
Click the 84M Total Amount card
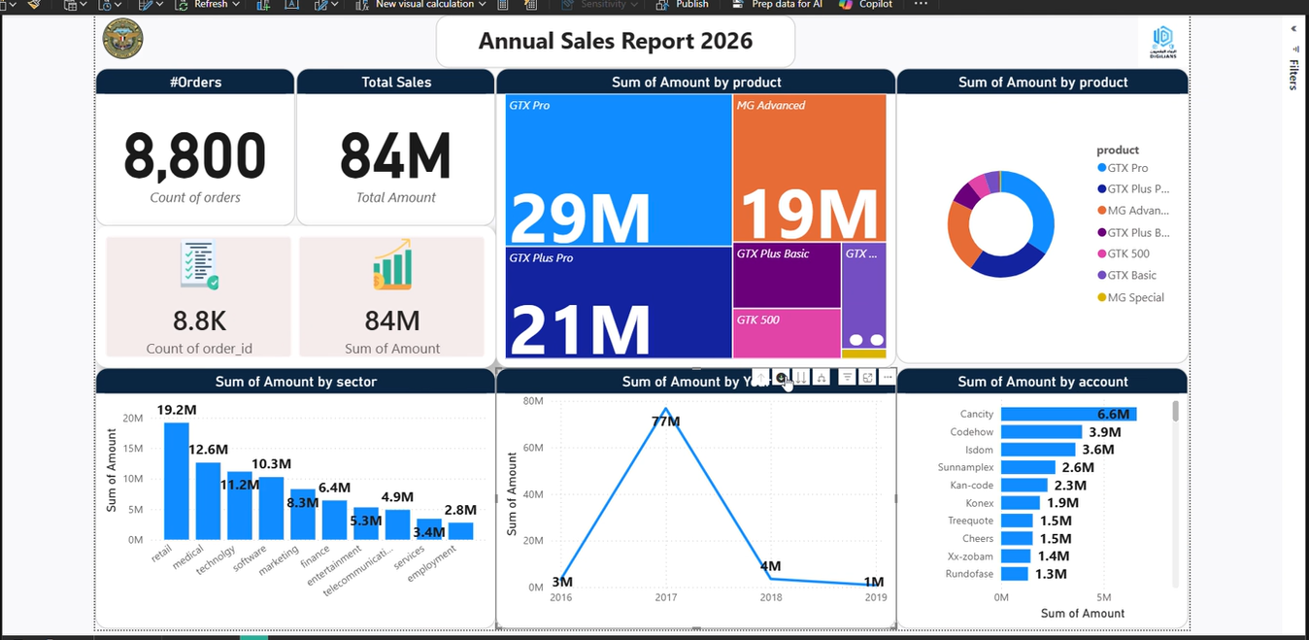396,159
